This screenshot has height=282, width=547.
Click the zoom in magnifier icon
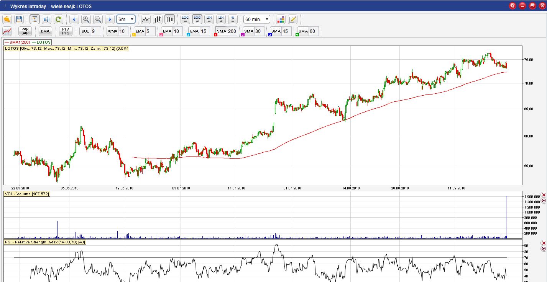[86, 19]
